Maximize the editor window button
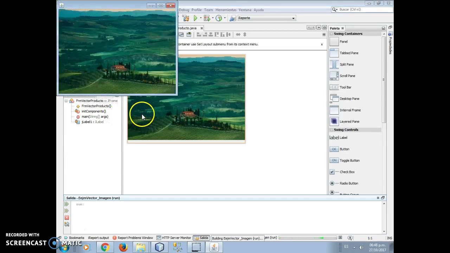Viewport: 450px width, 253px height. click(324, 27)
